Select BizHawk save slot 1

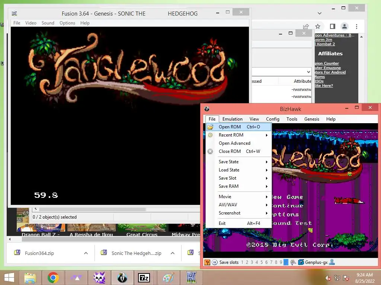coord(242,262)
